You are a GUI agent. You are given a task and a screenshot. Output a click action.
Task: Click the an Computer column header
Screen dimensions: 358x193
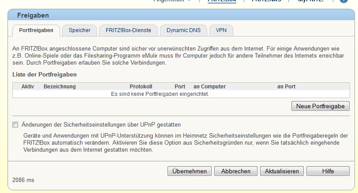pos(209,87)
